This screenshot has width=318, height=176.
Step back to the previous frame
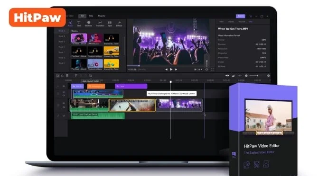tap(166, 69)
